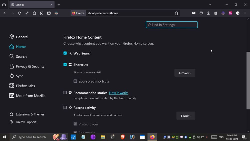Click the purple diamond extension icon
Image resolution: width=250 pixels, height=141 pixels.
pyautogui.click(x=223, y=13)
